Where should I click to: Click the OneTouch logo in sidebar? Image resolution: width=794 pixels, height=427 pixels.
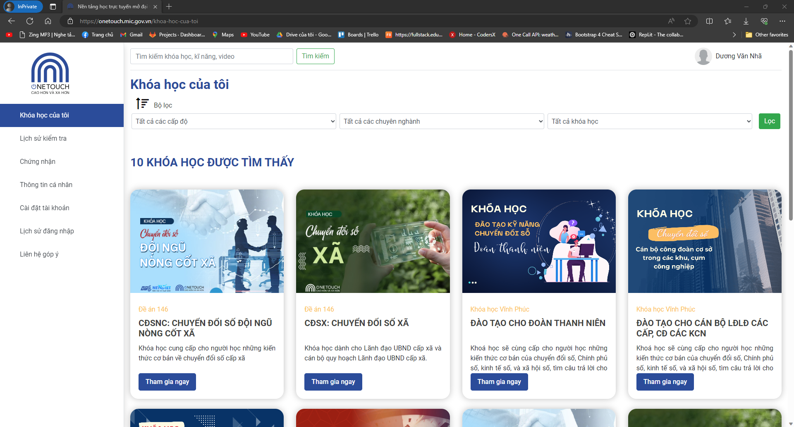pos(50,73)
